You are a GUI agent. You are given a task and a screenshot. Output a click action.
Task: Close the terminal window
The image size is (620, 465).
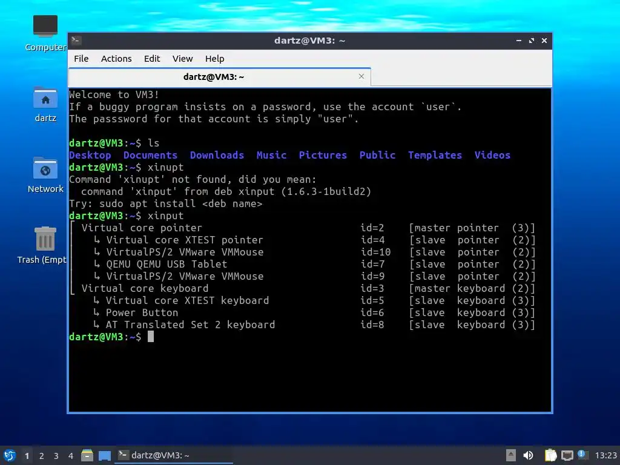pos(544,41)
